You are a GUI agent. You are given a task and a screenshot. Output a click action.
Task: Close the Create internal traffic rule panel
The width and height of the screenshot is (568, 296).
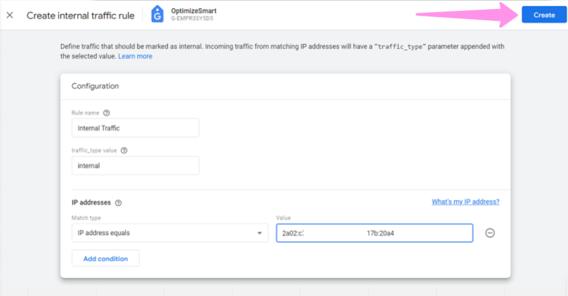[10, 15]
